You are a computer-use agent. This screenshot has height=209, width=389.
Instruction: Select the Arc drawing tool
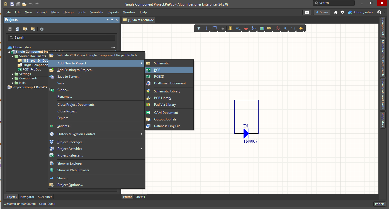pyautogui.click(x=293, y=28)
